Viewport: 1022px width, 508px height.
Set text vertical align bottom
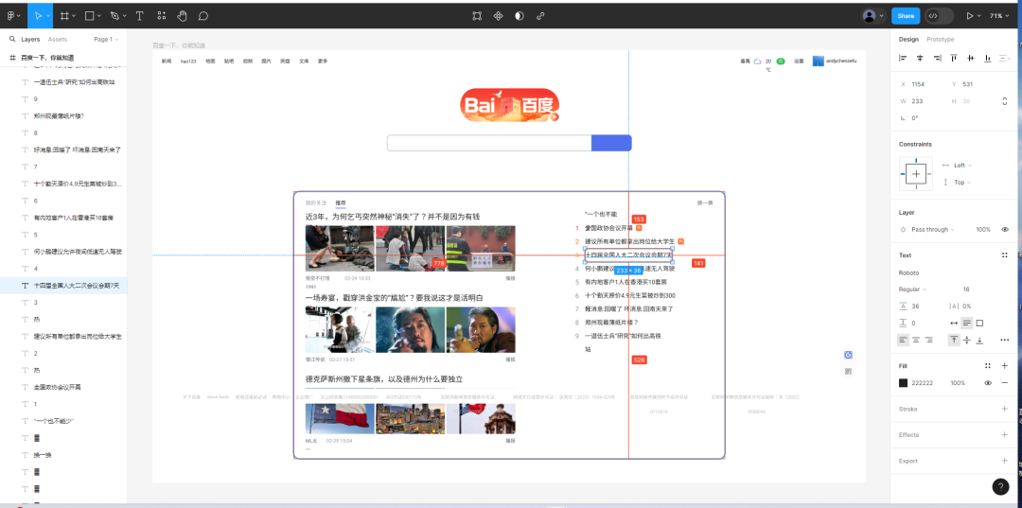[x=979, y=340]
